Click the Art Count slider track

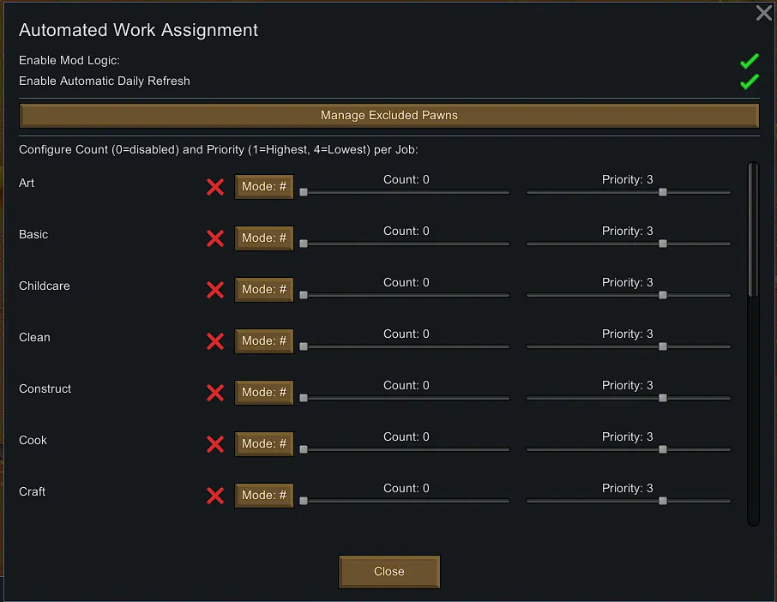pos(407,193)
